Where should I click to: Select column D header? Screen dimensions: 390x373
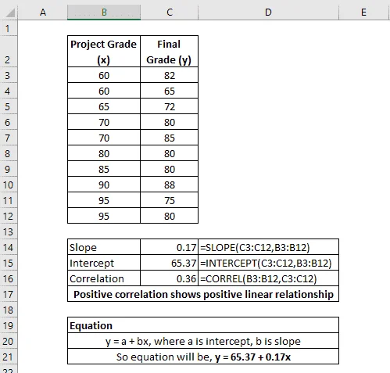268,13
